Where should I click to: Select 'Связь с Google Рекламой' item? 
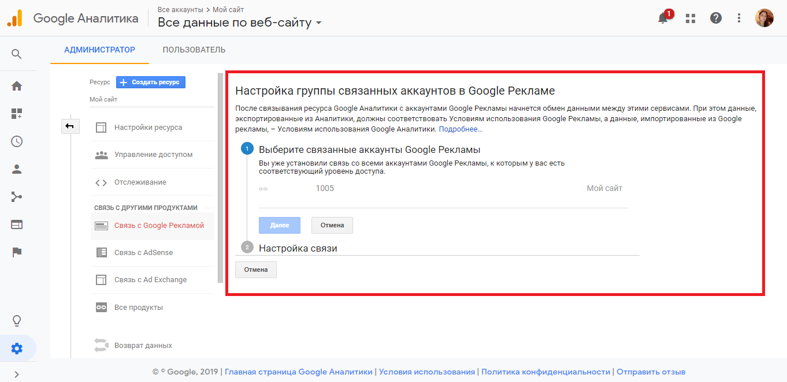point(152,226)
